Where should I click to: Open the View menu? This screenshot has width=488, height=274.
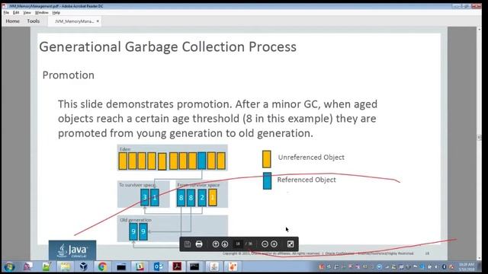27,13
